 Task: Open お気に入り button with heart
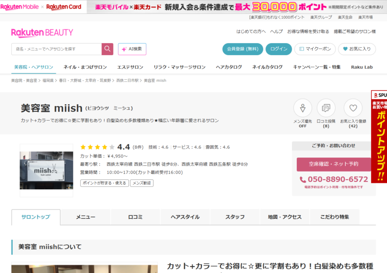[x=357, y=49]
